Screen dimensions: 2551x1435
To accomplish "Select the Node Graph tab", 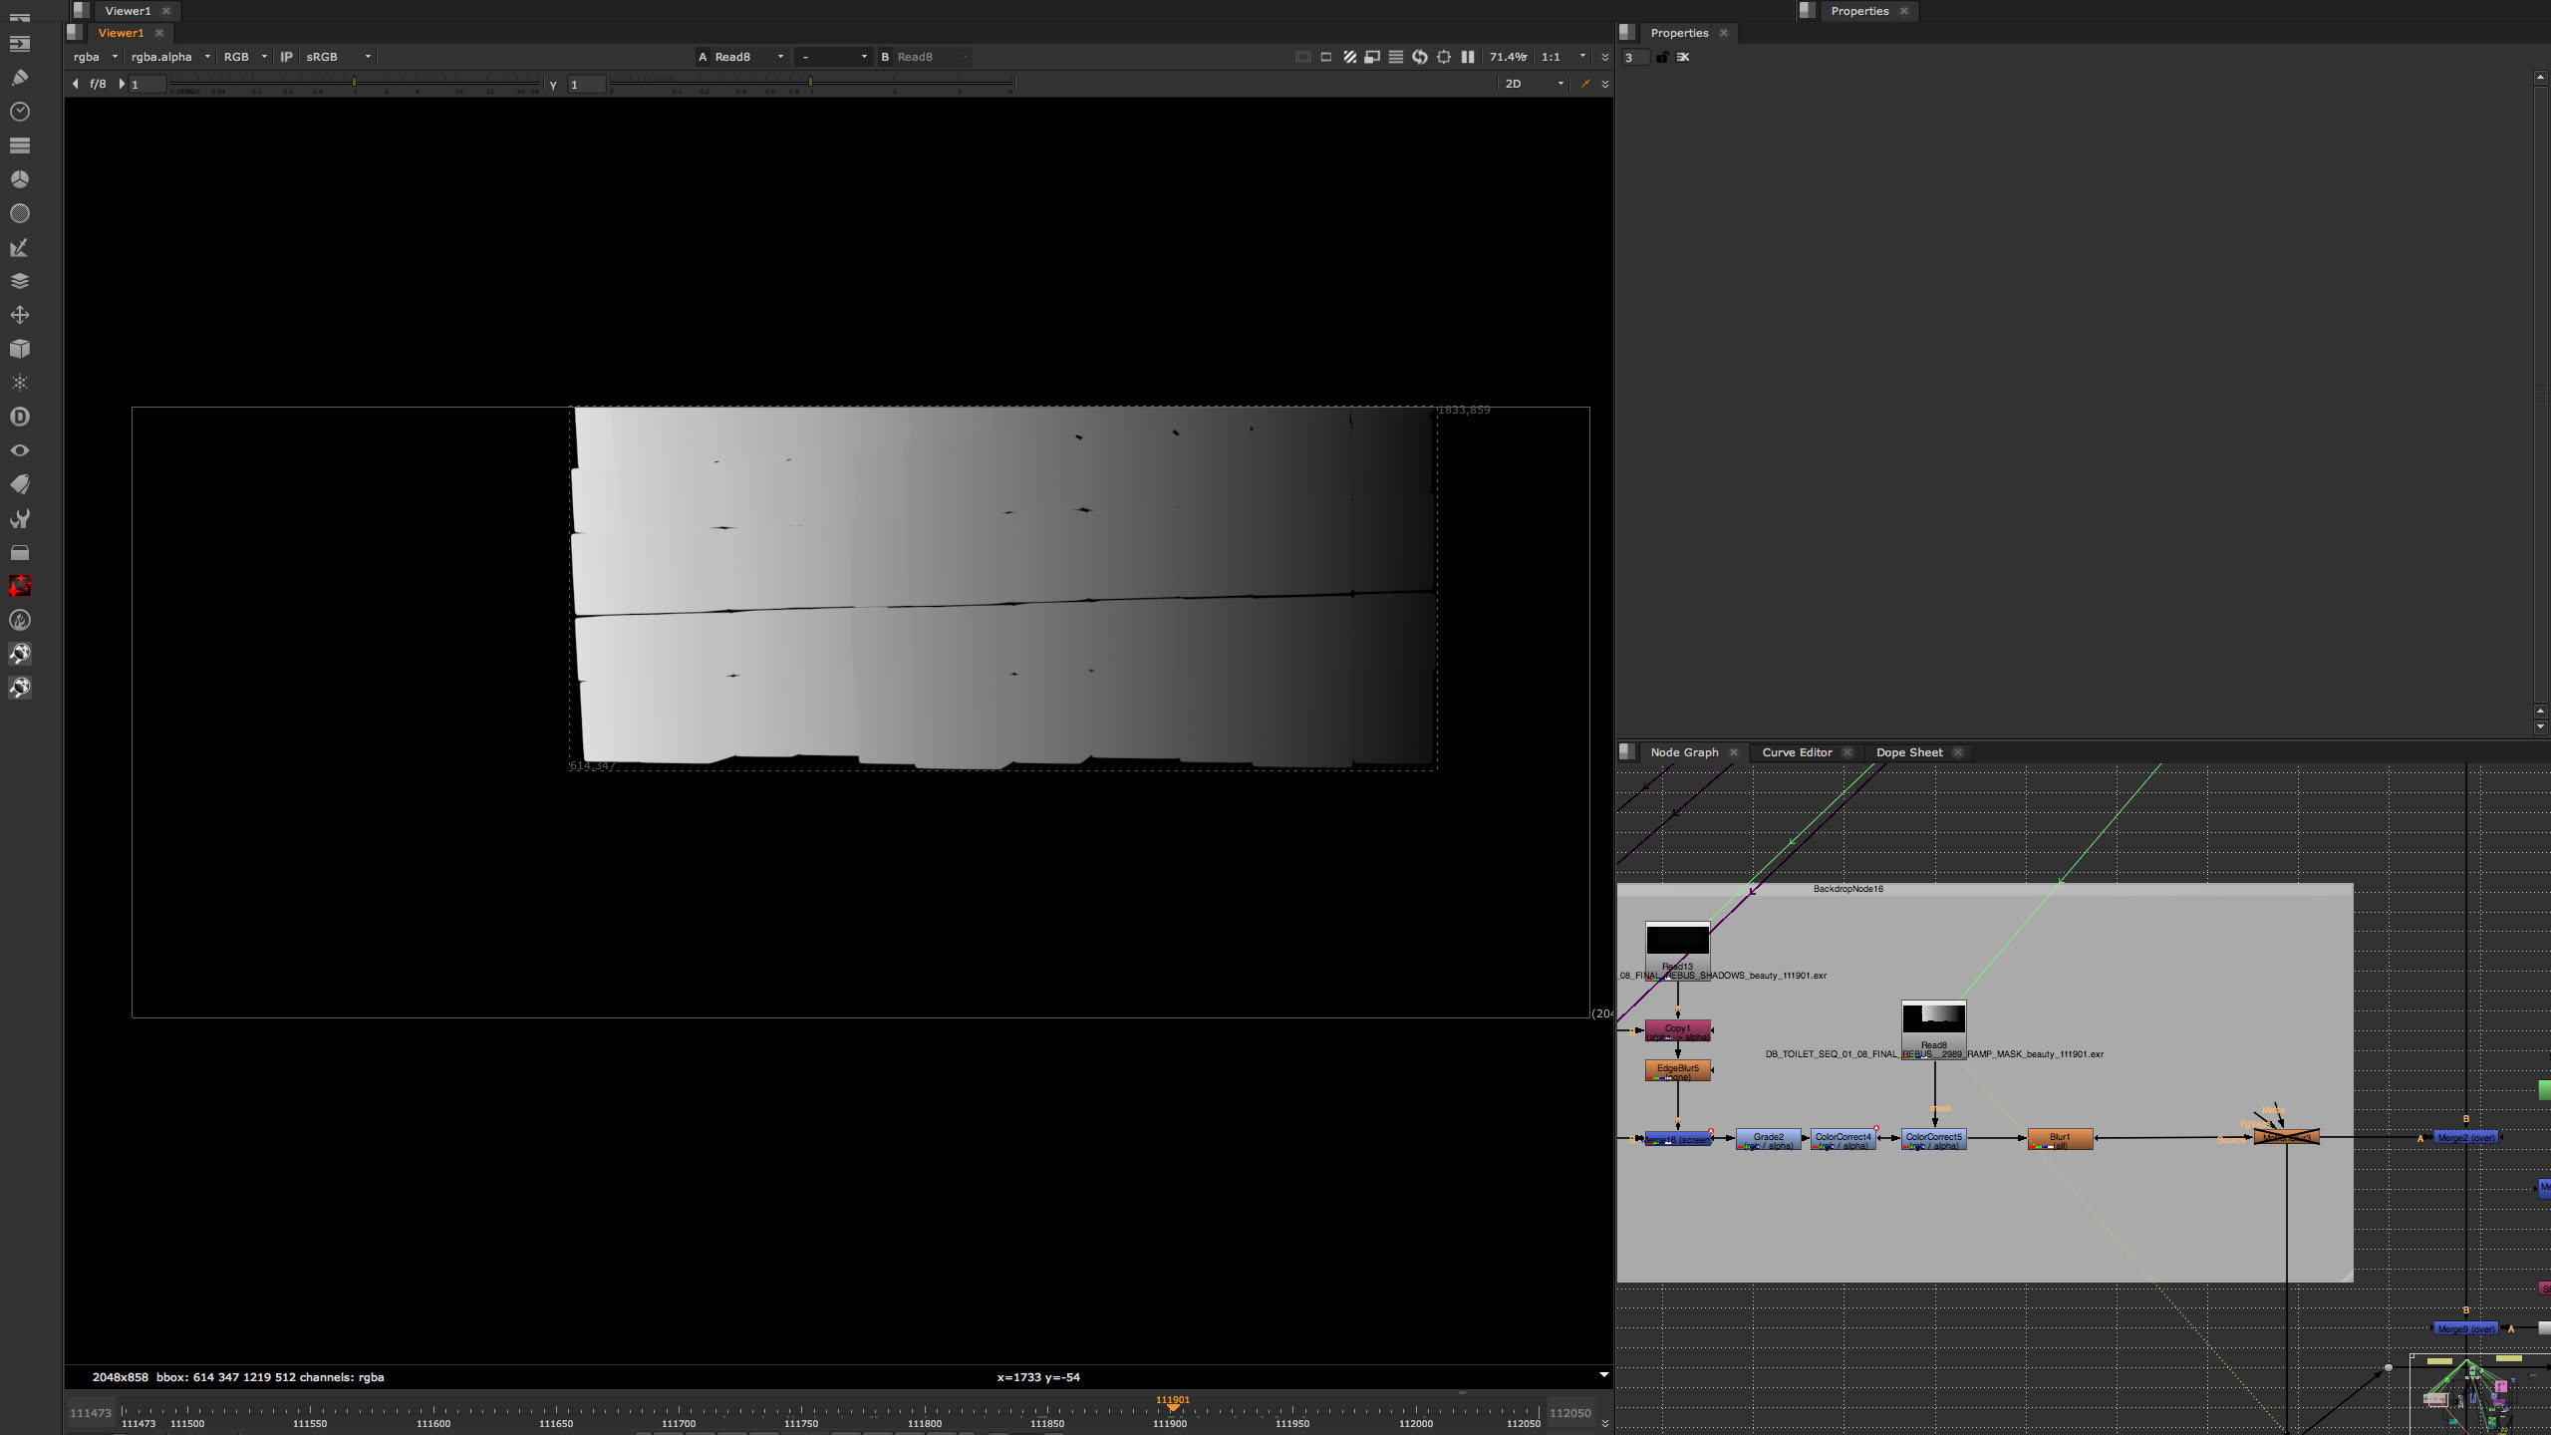I will 1684,752.
